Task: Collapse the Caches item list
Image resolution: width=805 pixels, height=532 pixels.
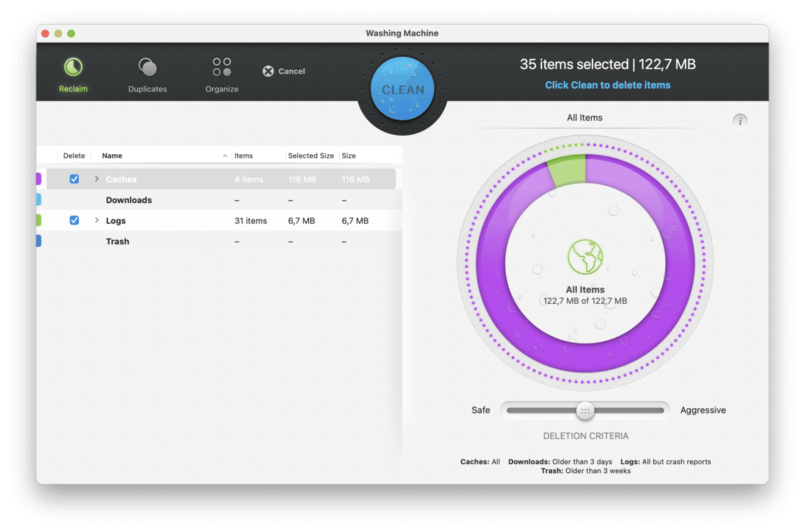Action: (97, 179)
